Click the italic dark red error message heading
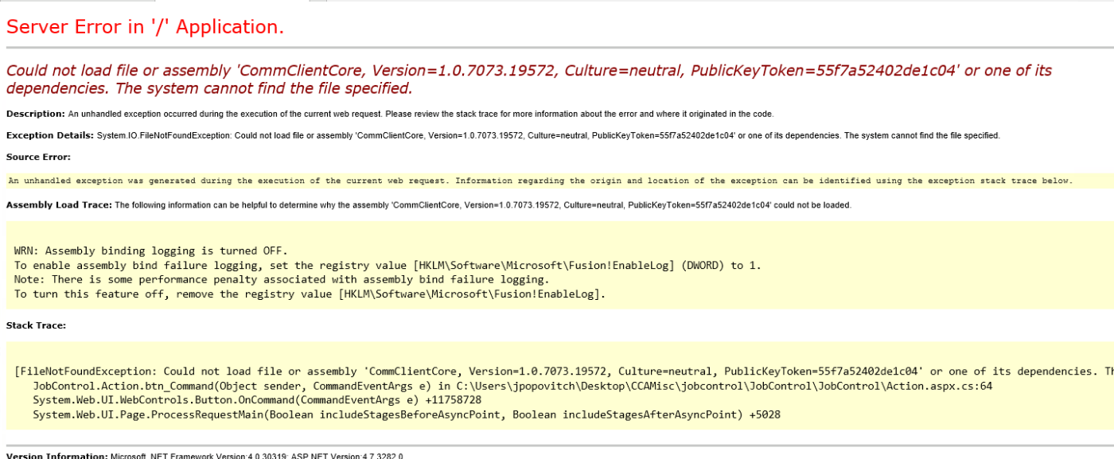 point(528,79)
